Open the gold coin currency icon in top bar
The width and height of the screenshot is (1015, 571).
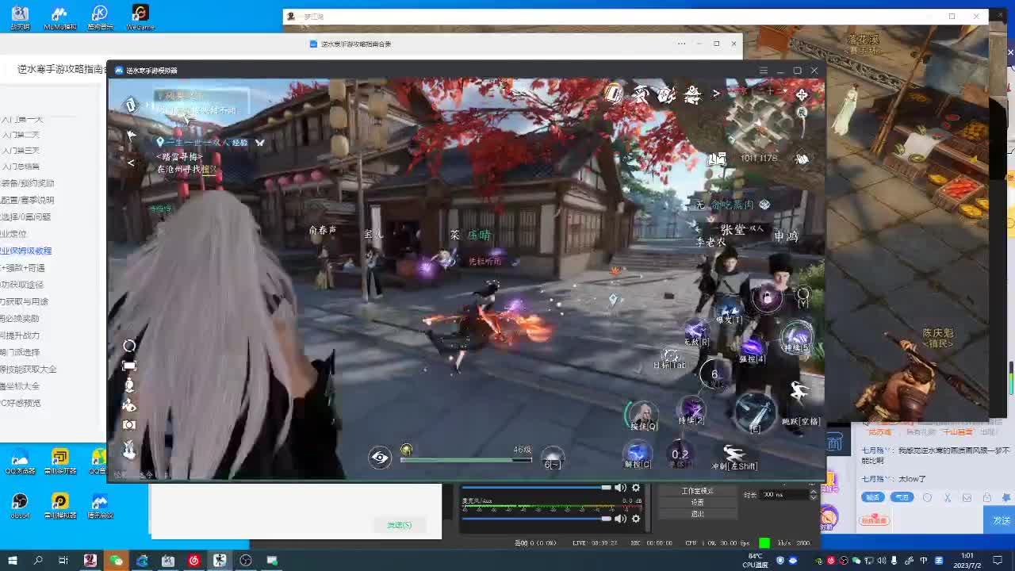click(614, 94)
